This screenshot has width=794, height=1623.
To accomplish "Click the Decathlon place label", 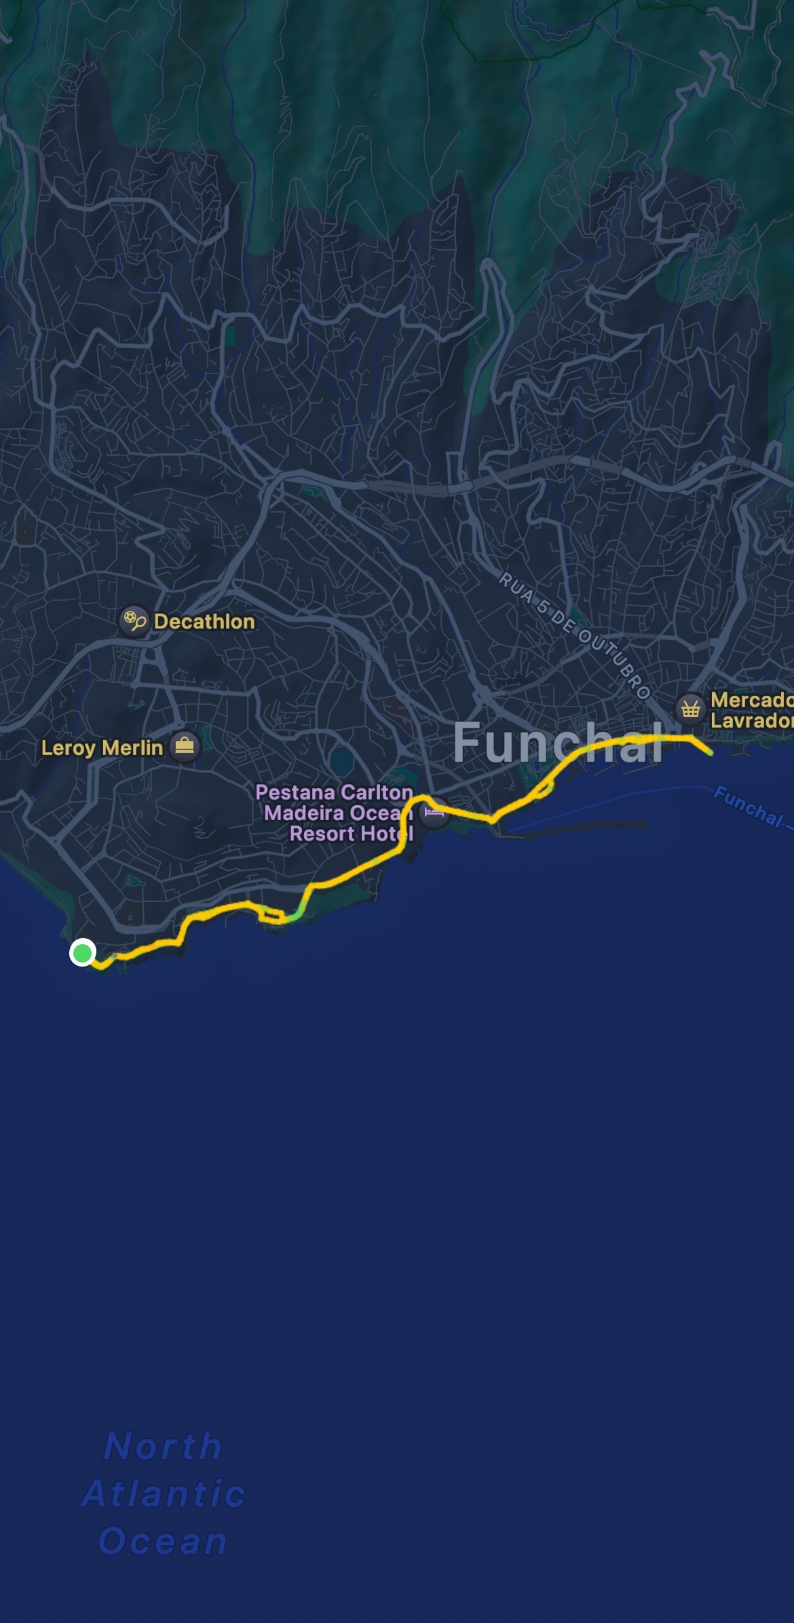I will pyautogui.click(x=204, y=621).
